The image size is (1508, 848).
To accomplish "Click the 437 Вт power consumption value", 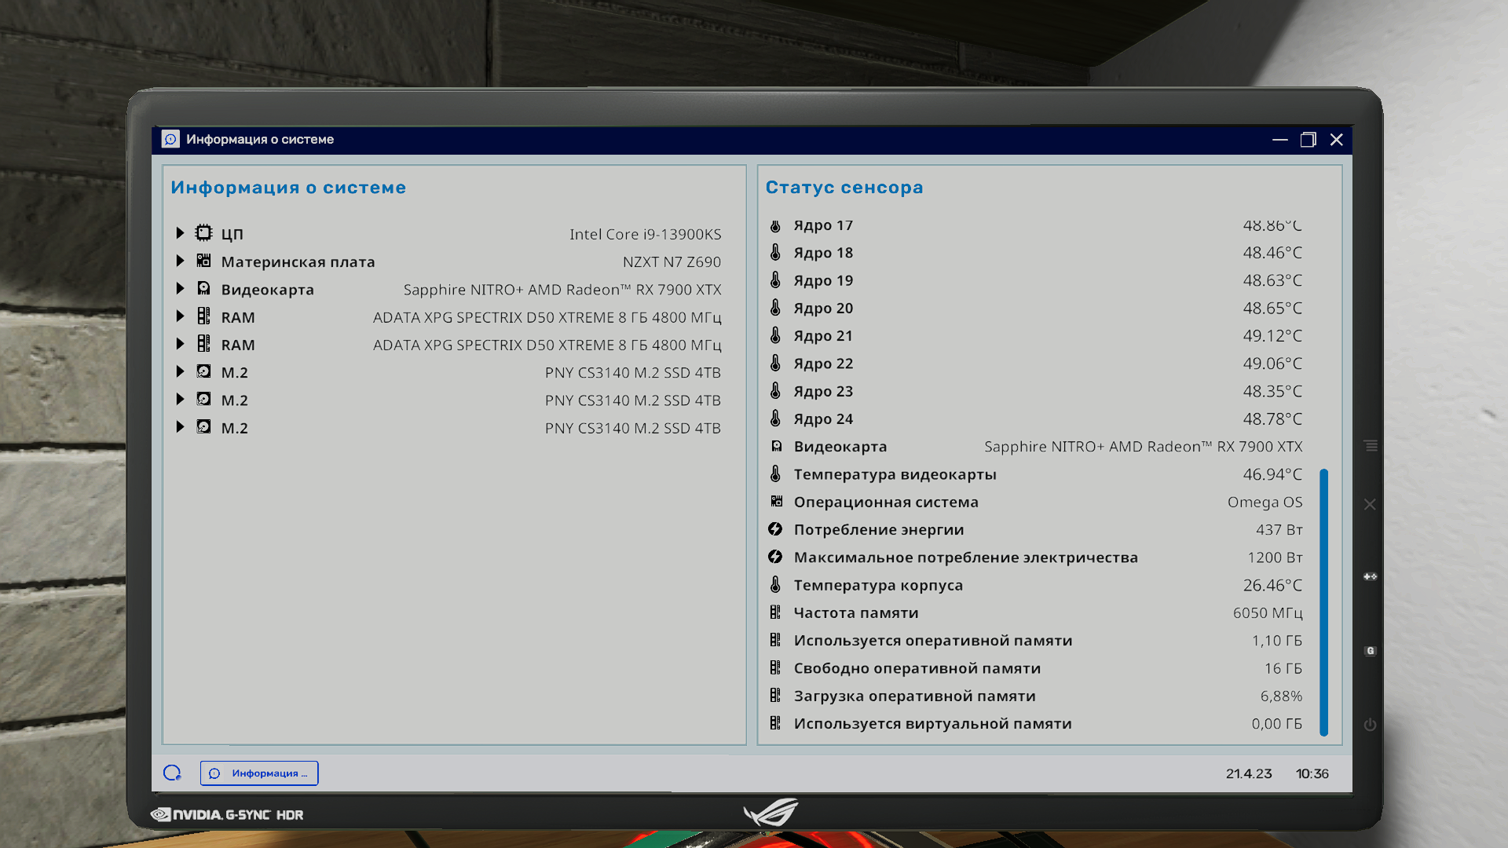I will click(x=1279, y=529).
